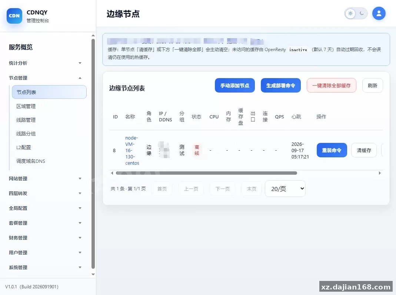Select 节点列表 sidebar item
The image size is (396, 295).
pyautogui.click(x=49, y=92)
